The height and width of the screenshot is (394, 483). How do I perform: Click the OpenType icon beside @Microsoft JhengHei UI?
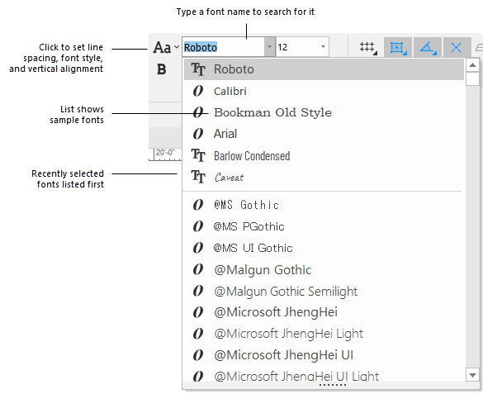pos(198,355)
